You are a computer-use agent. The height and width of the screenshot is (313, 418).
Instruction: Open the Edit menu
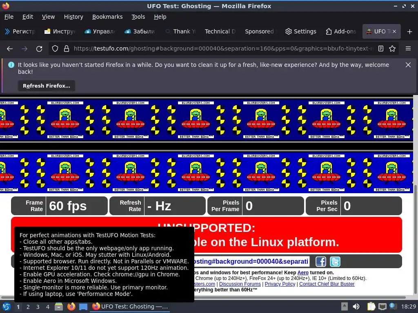click(28, 17)
